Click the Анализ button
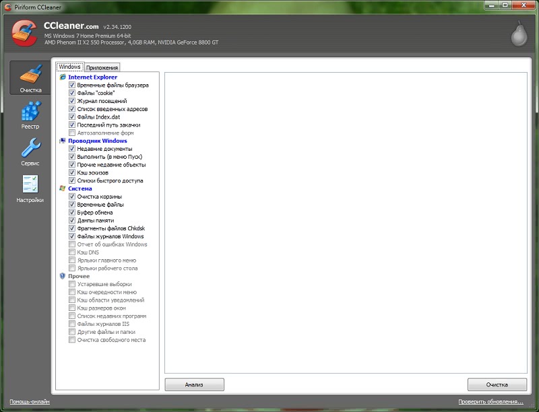 [194, 384]
